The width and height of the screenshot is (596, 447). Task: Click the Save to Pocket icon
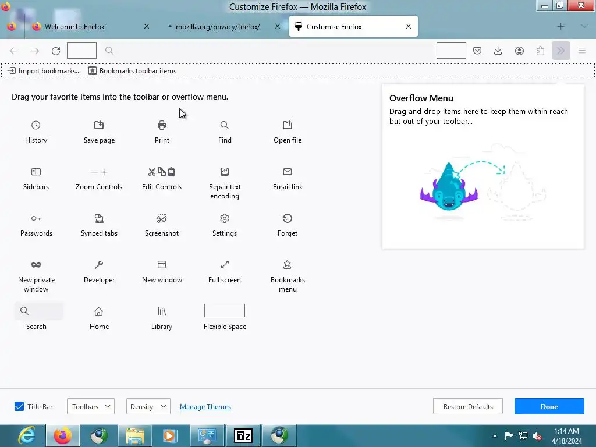click(x=477, y=51)
